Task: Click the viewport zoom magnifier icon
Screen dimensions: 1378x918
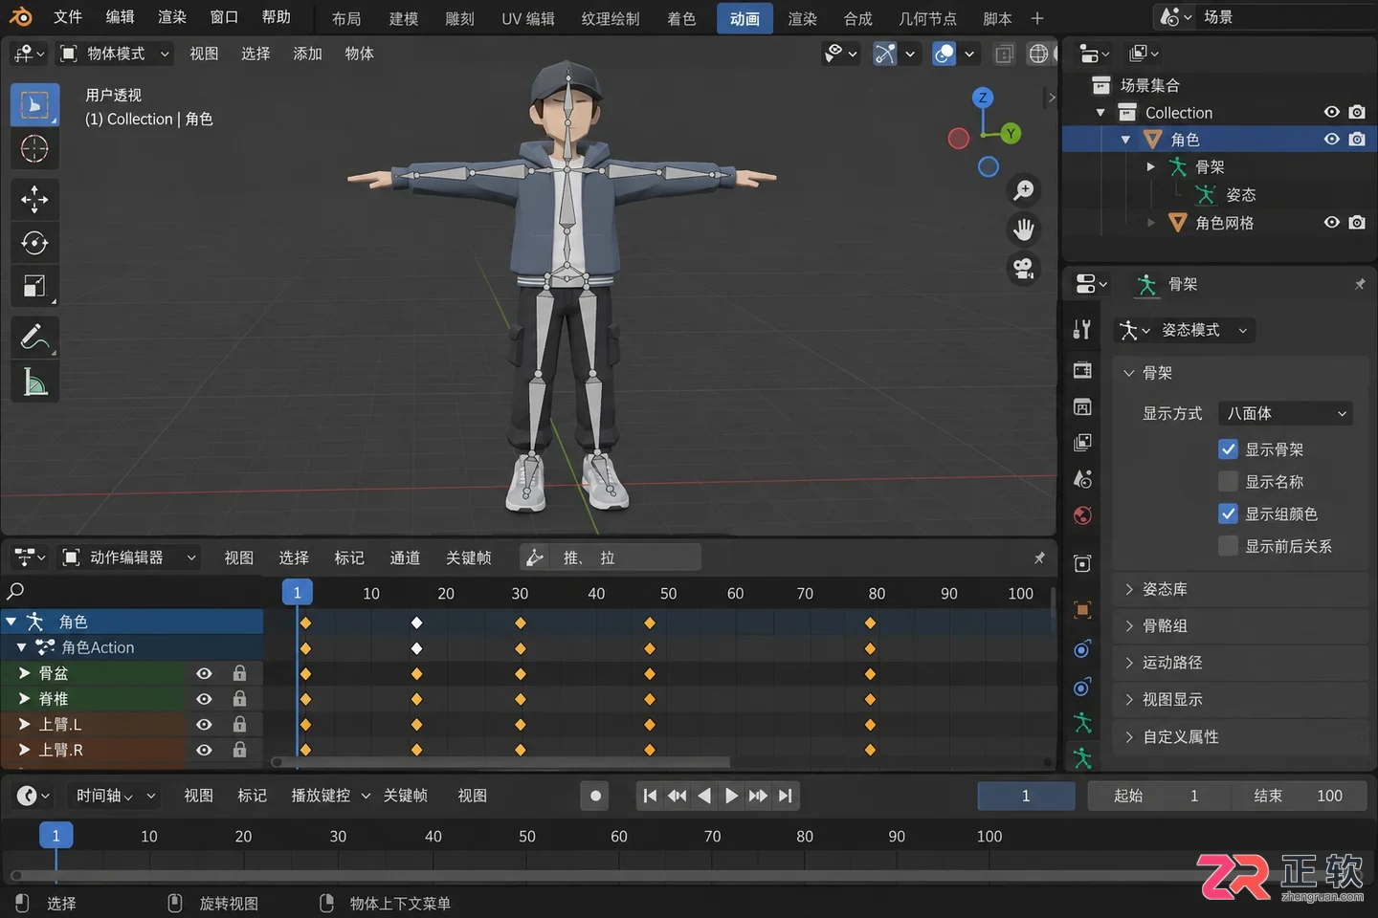Action: click(x=1024, y=190)
